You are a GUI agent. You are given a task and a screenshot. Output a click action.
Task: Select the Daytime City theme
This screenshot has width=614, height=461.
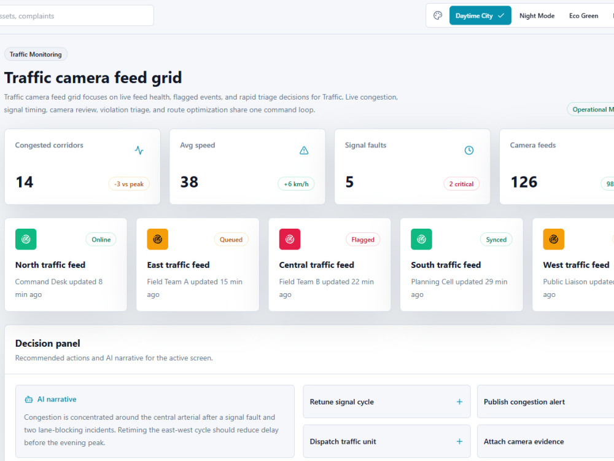click(480, 16)
